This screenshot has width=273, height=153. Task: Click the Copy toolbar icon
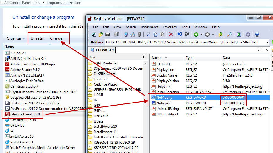(x=155, y=34)
